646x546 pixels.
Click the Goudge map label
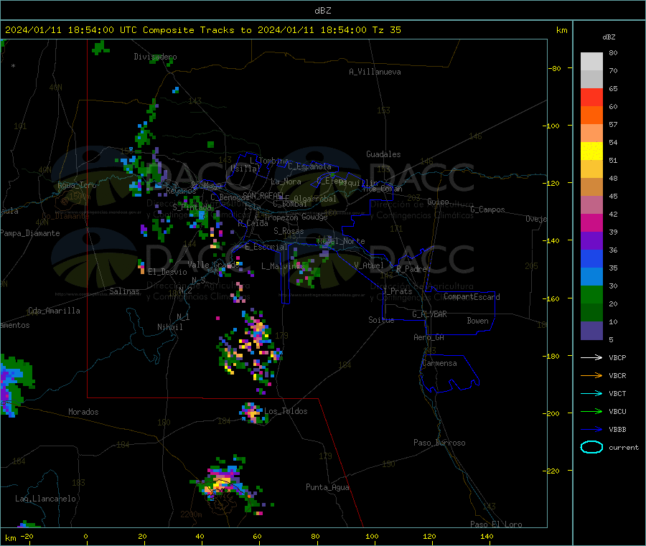tap(314, 217)
